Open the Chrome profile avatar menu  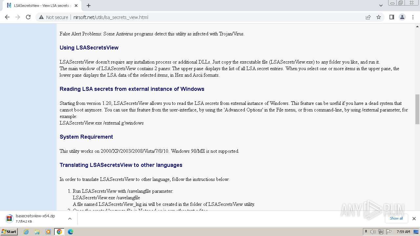click(402, 17)
